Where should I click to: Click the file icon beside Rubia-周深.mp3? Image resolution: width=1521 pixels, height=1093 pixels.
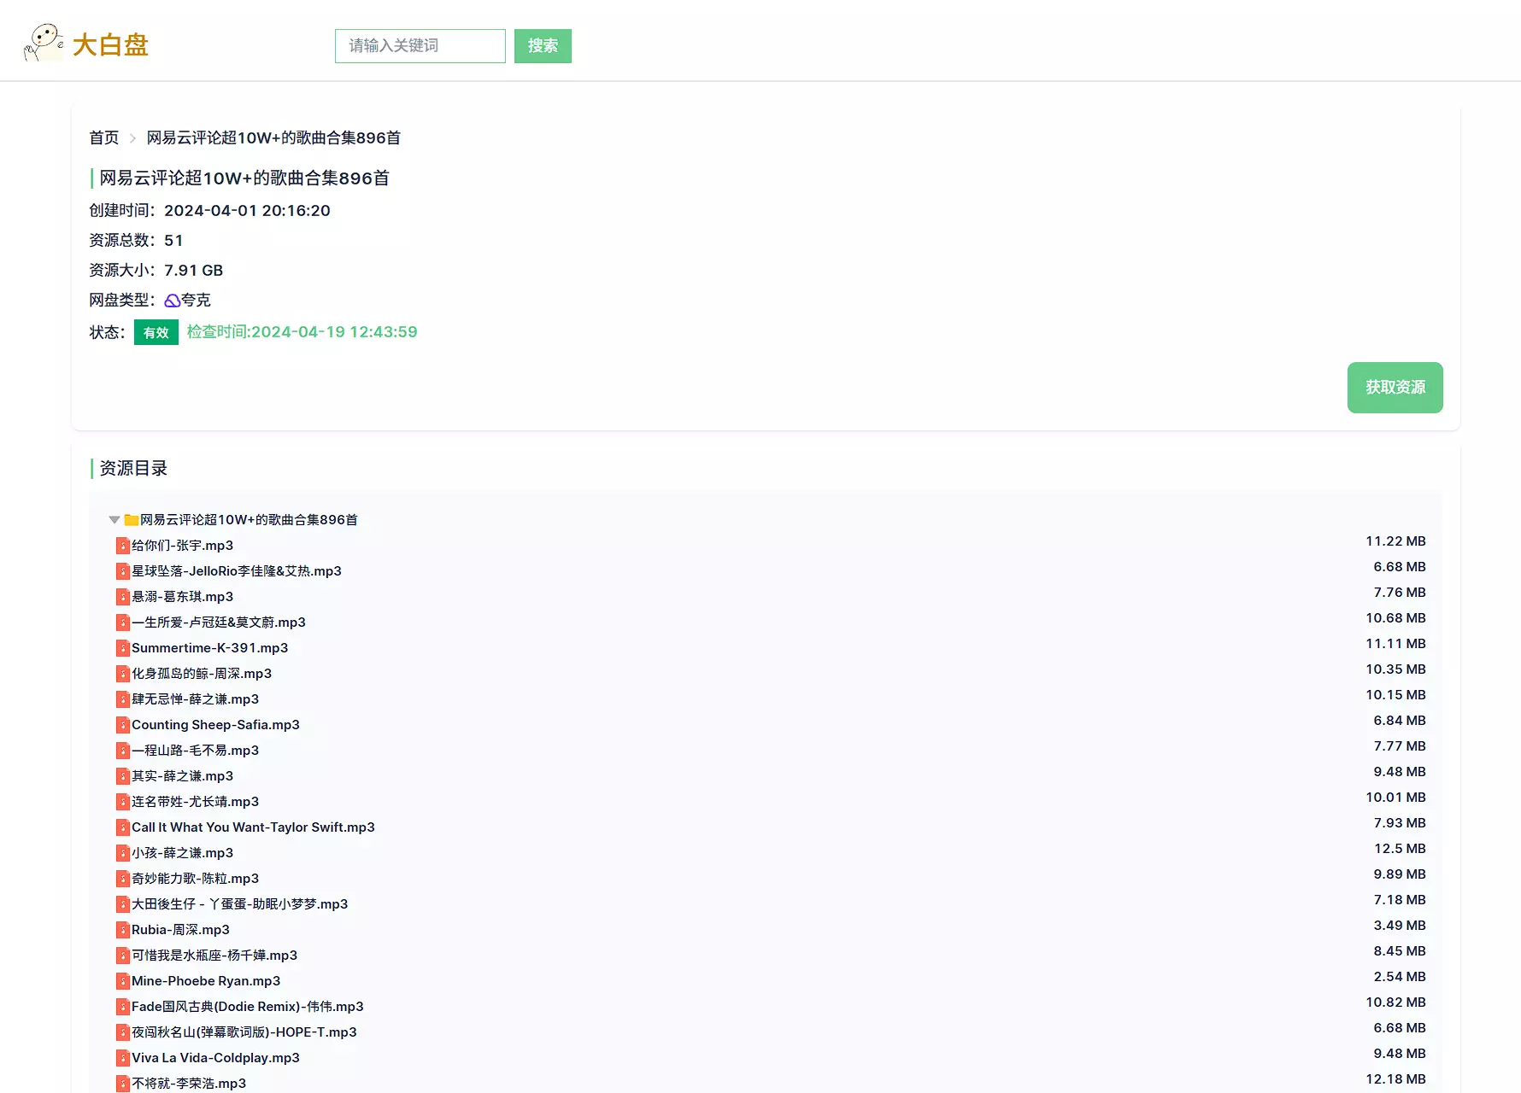click(123, 930)
